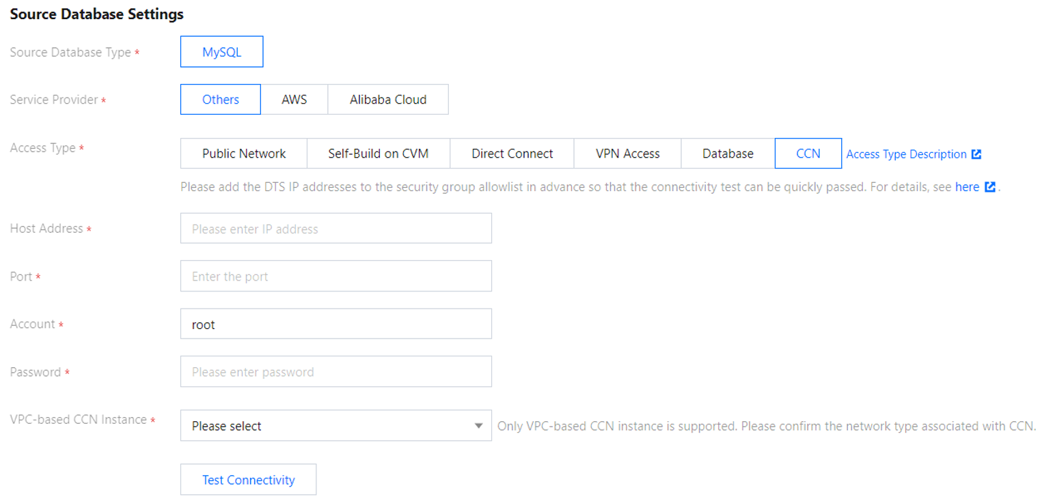Click the Test Connectivity button
The image size is (1042, 501).
[x=248, y=480]
